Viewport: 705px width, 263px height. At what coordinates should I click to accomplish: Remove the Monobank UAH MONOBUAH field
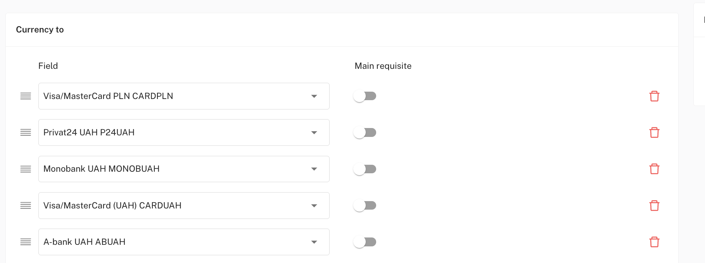point(654,169)
